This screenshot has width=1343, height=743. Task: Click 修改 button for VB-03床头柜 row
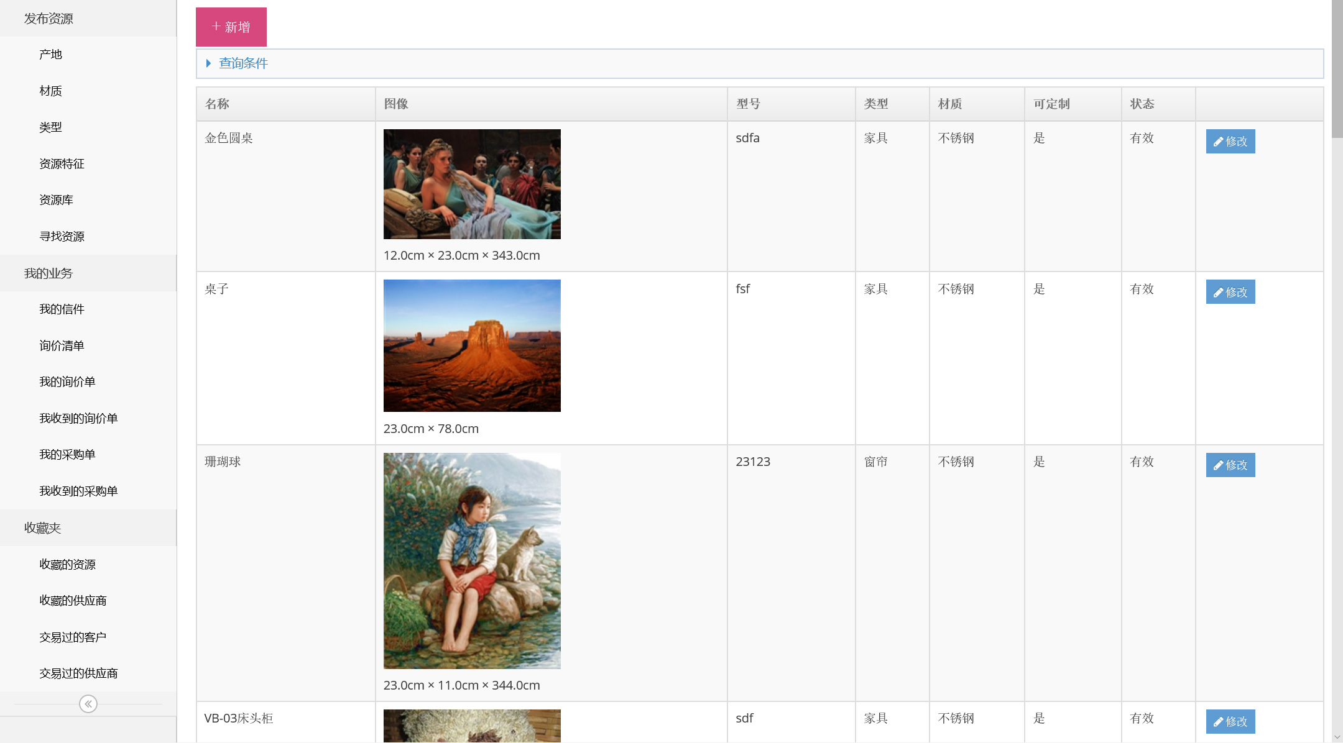(x=1230, y=721)
